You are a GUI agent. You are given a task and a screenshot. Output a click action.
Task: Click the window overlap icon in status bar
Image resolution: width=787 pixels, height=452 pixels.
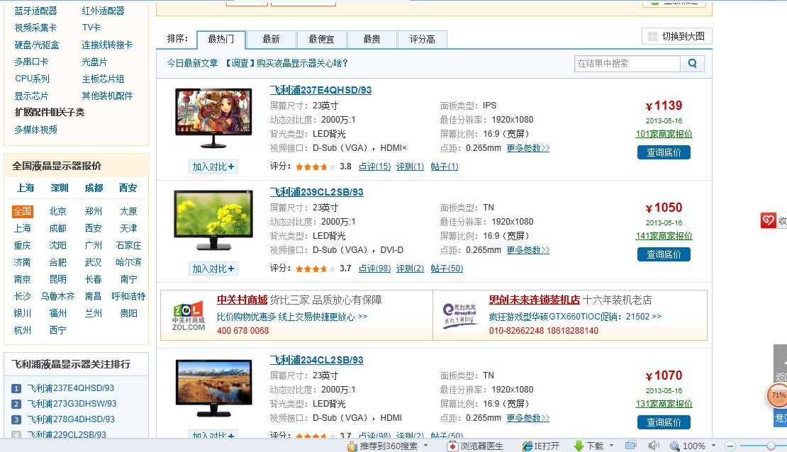pos(630,445)
